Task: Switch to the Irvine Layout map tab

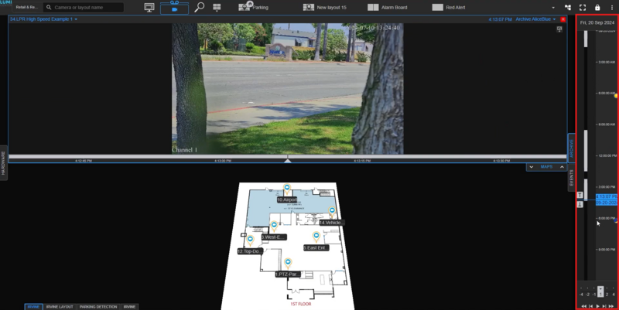Action: point(60,307)
